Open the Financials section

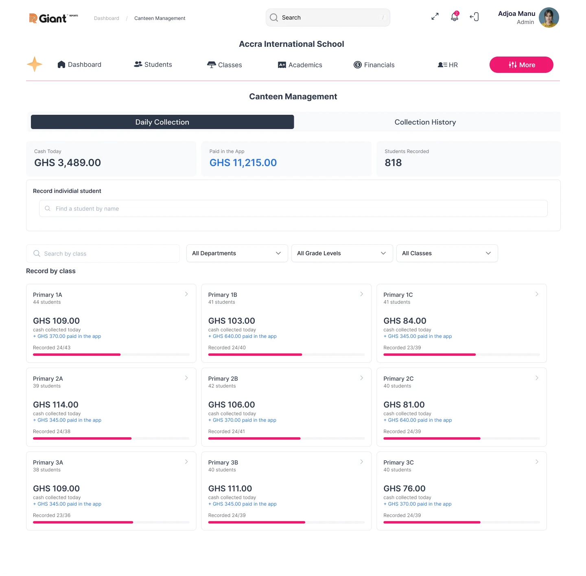click(374, 65)
